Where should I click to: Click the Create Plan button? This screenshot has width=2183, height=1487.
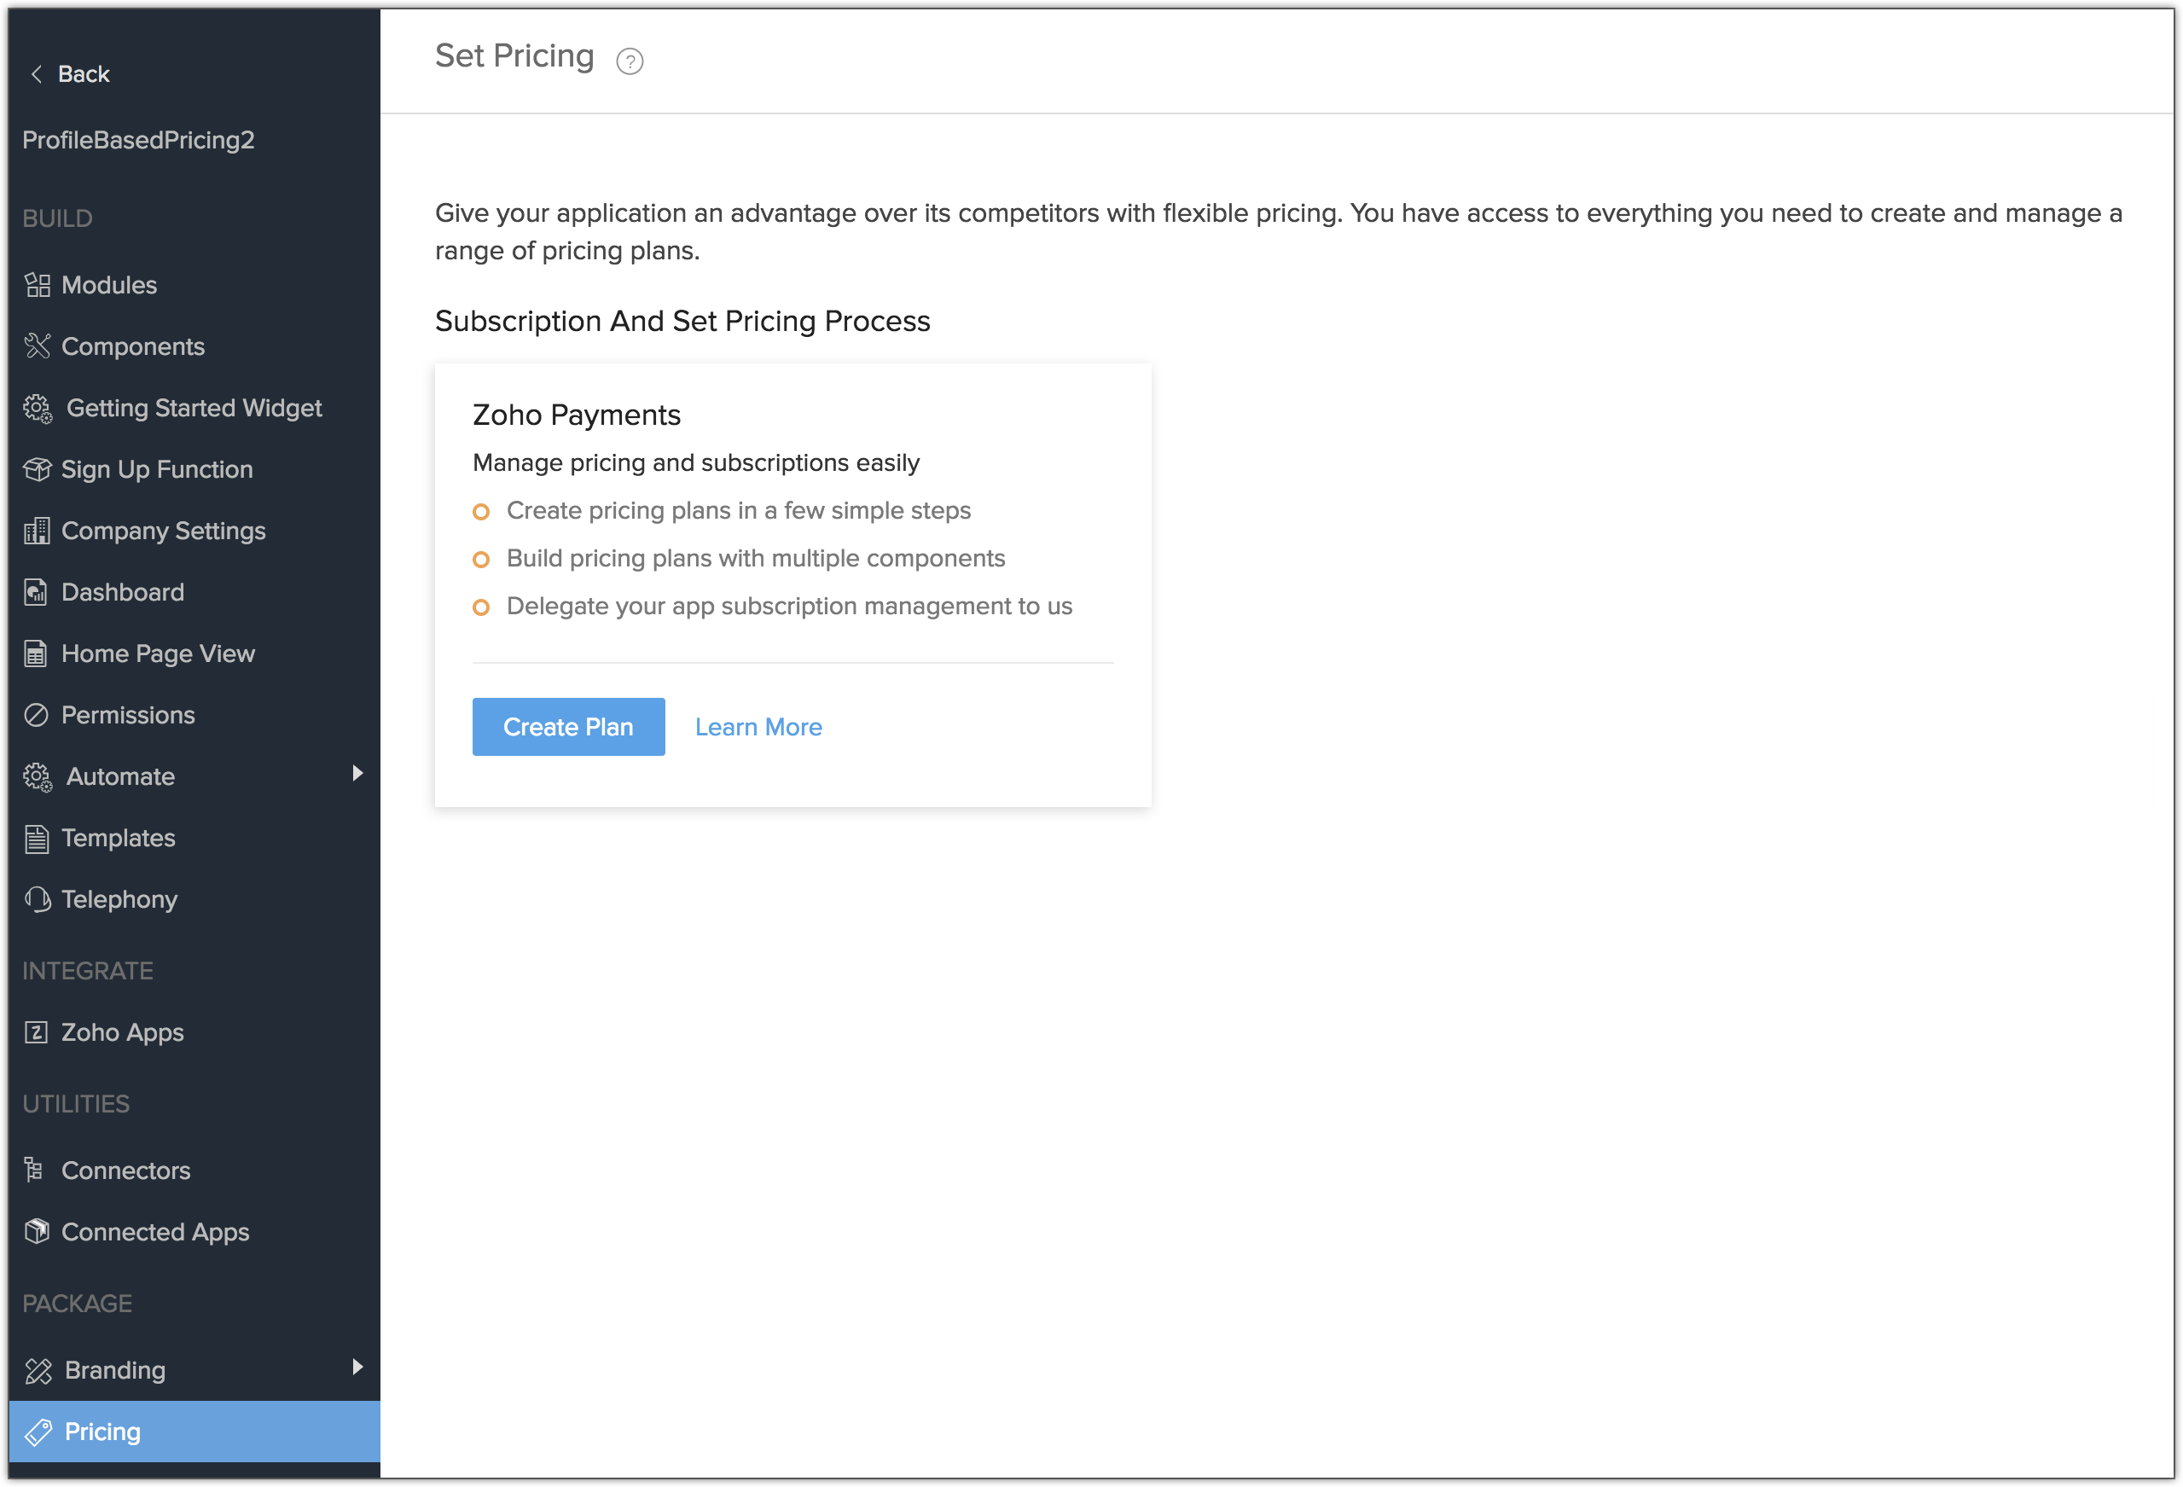[x=568, y=727]
